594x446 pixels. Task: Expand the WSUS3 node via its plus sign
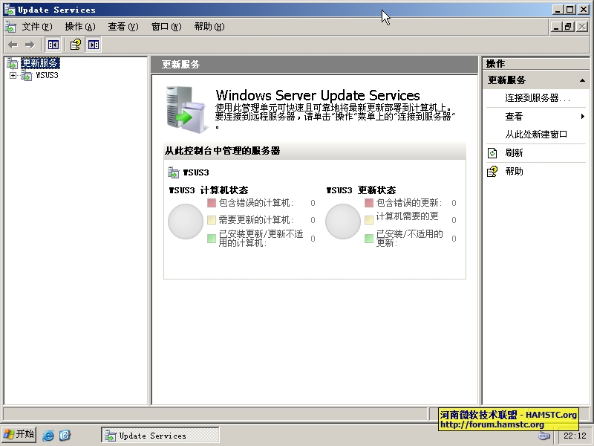[x=13, y=74]
